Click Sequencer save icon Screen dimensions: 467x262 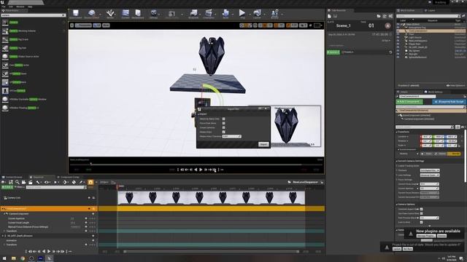(11, 182)
